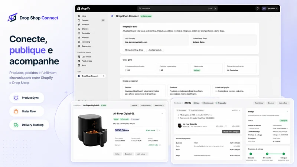The image size is (297, 167).
Task: Click the Pedidos breadcrumb before #1032
Action: coord(177,103)
